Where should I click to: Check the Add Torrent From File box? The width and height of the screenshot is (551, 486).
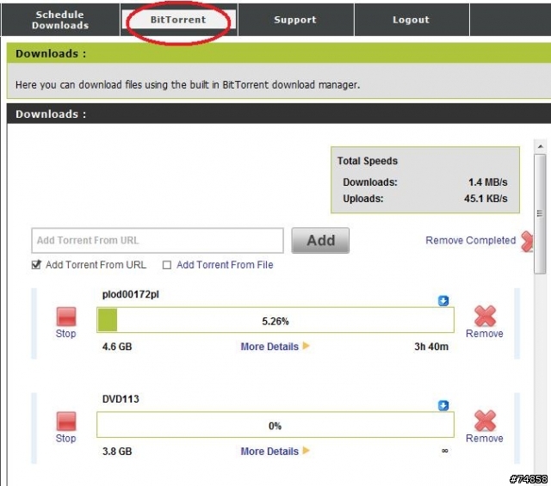click(x=167, y=265)
